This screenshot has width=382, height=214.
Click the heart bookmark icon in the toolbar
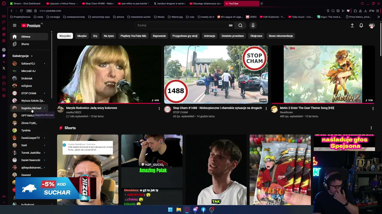(x=348, y=11)
